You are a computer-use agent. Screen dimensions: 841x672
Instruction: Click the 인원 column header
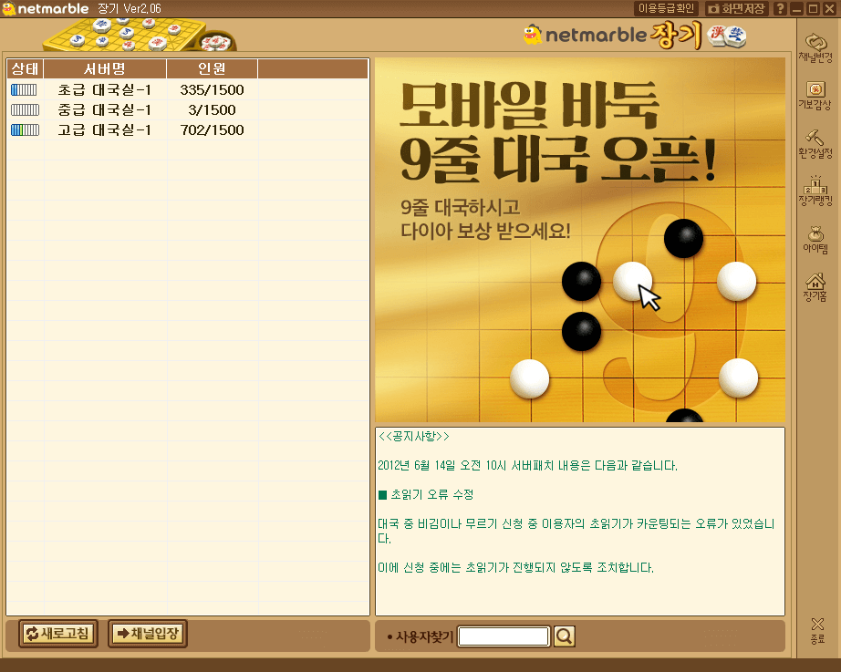pyautogui.click(x=212, y=68)
